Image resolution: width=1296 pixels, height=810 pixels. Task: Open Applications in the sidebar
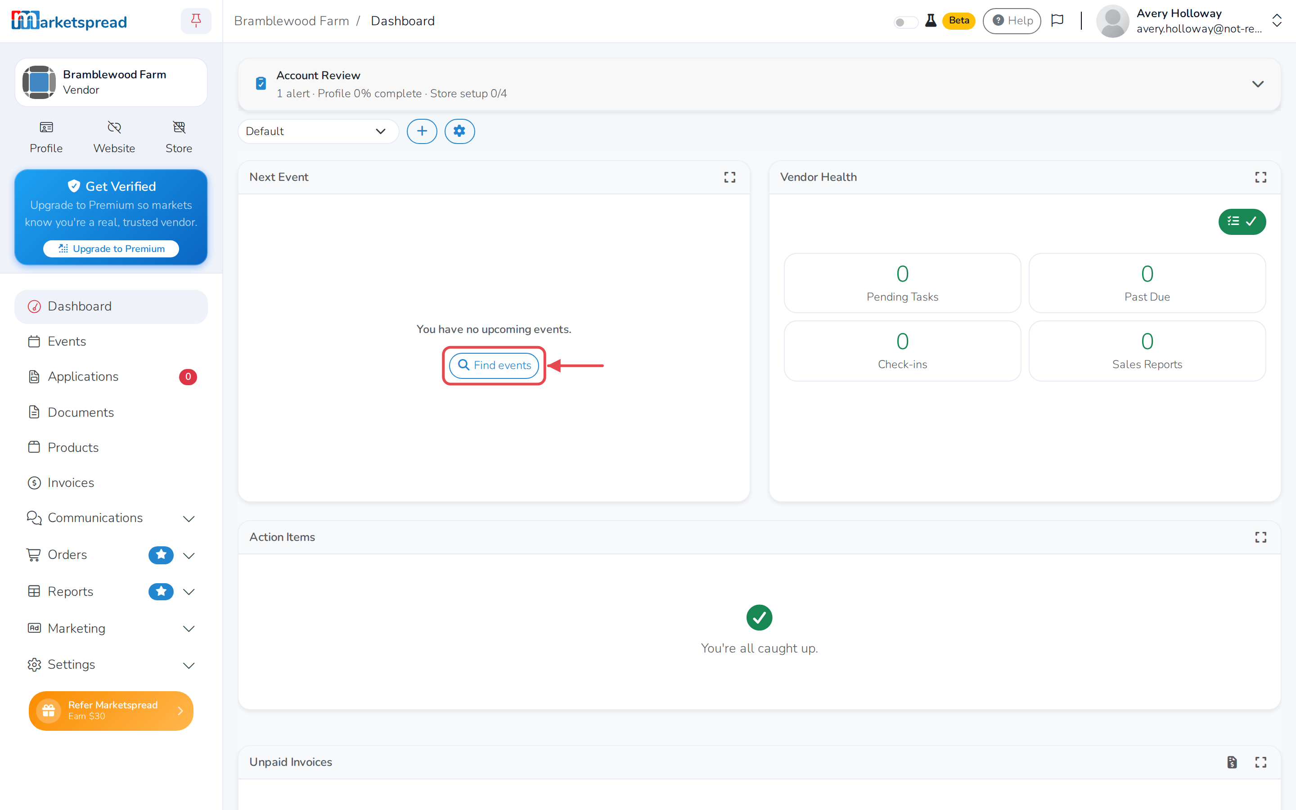112,377
